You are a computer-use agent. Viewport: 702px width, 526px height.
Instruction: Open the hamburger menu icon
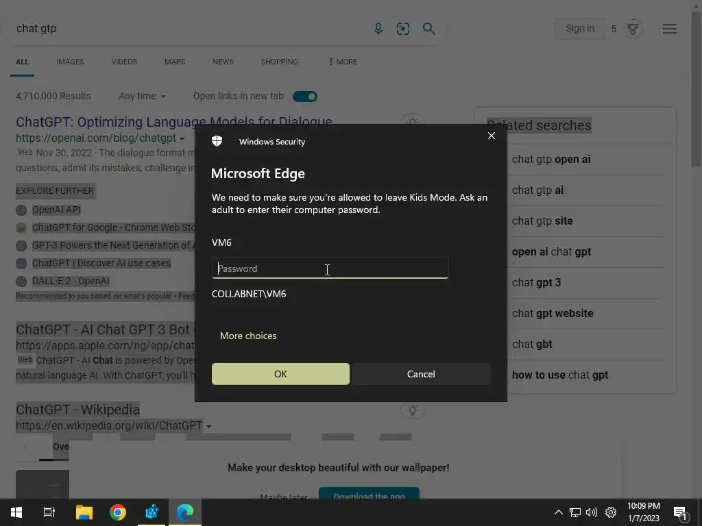coord(670,29)
